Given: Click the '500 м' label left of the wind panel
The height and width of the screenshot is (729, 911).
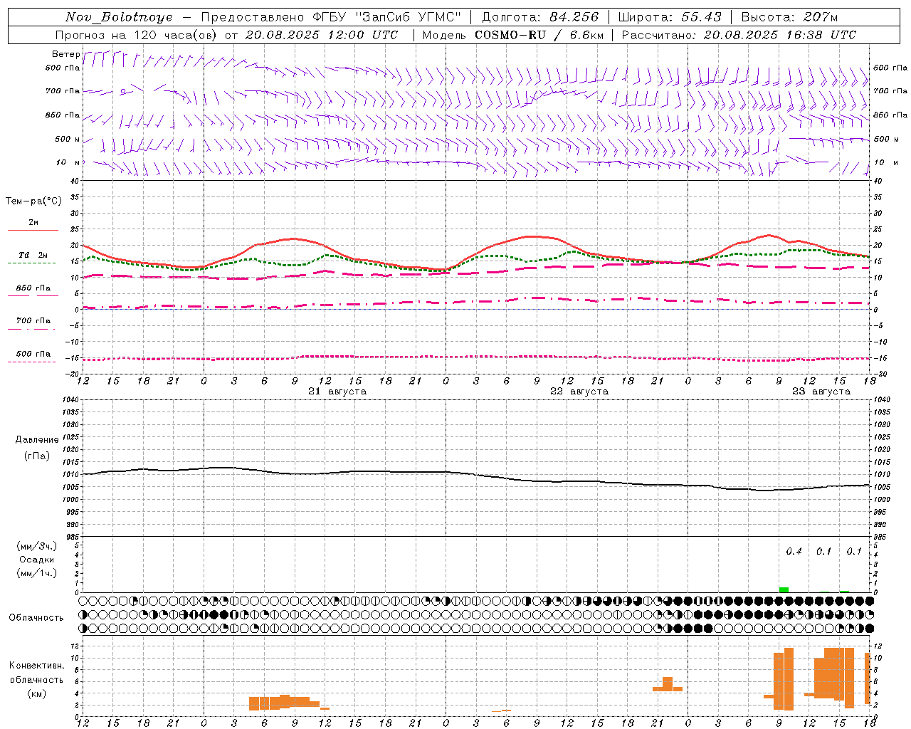Looking at the screenshot, I should [x=68, y=139].
